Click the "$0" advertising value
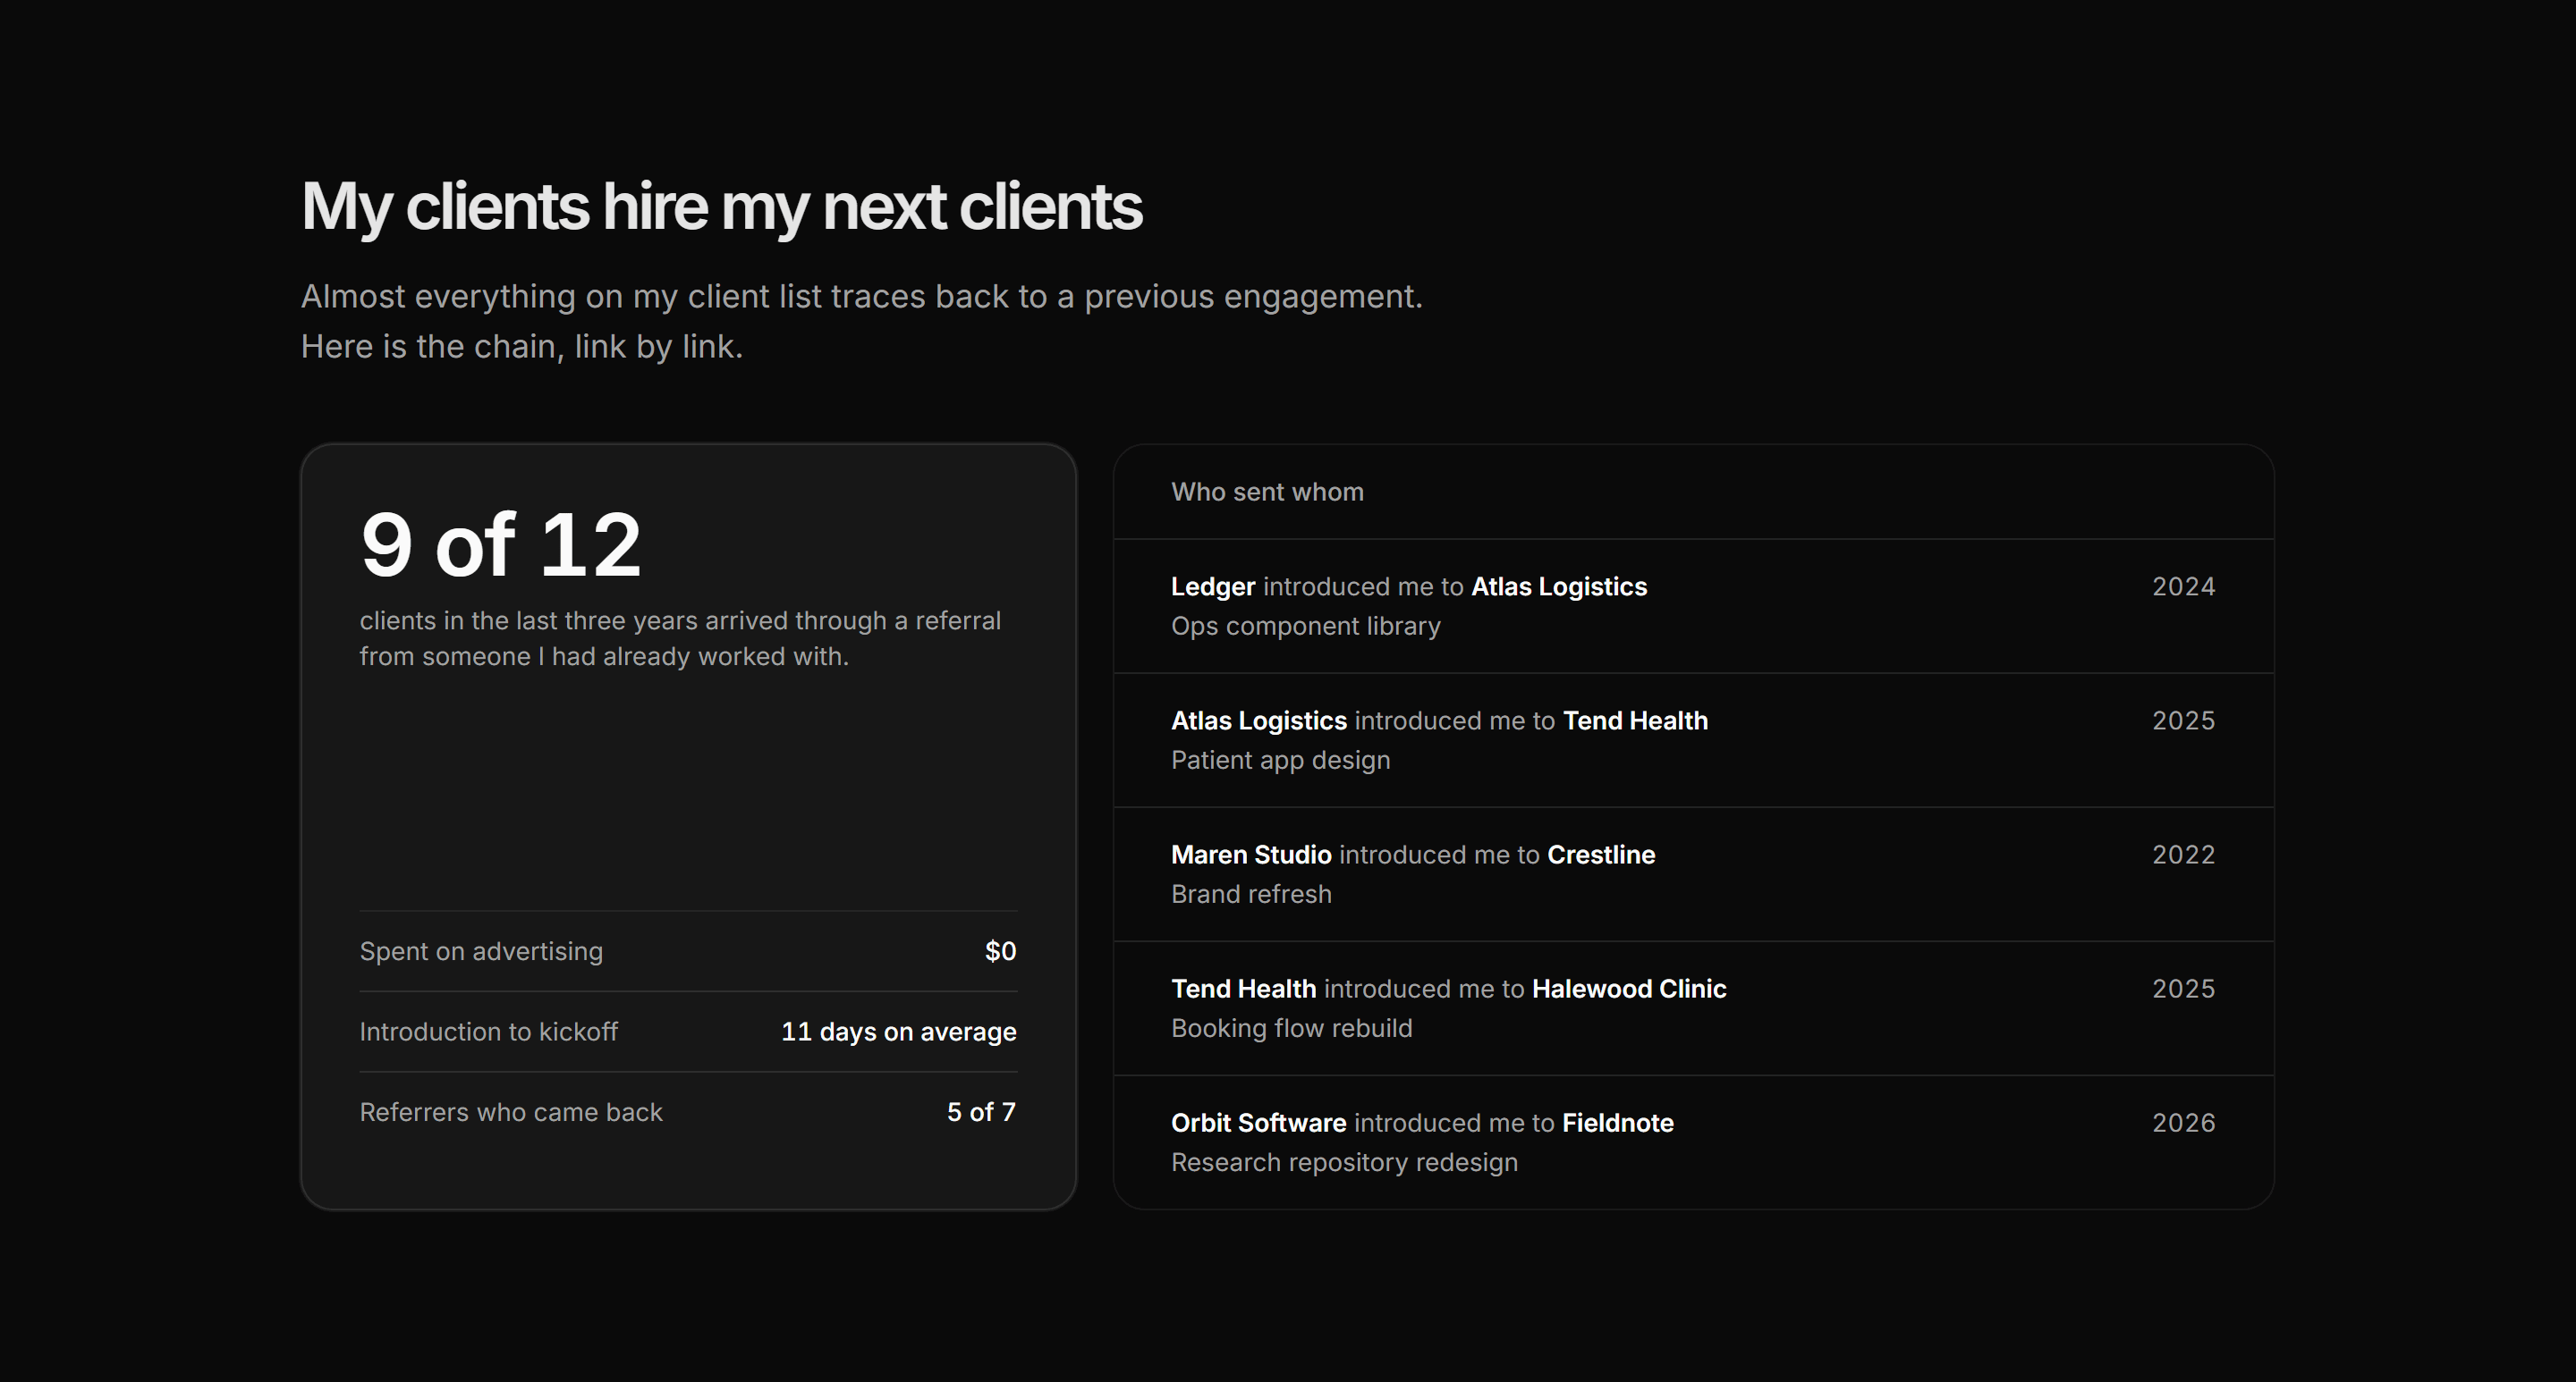 [1000, 951]
